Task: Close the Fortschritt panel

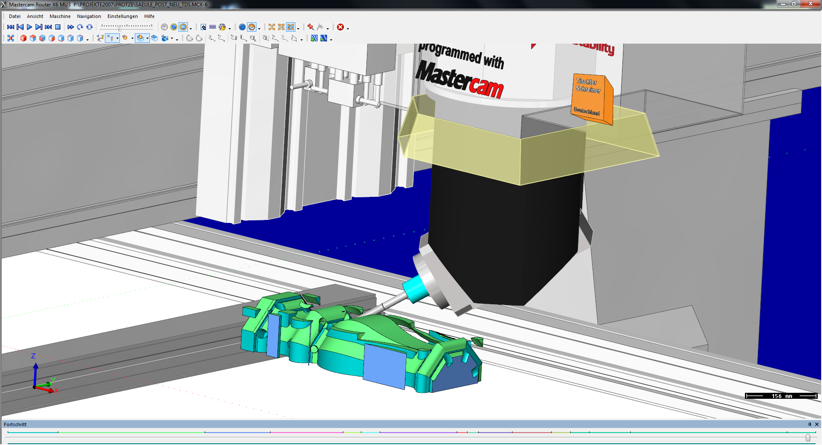Action: 817,424
